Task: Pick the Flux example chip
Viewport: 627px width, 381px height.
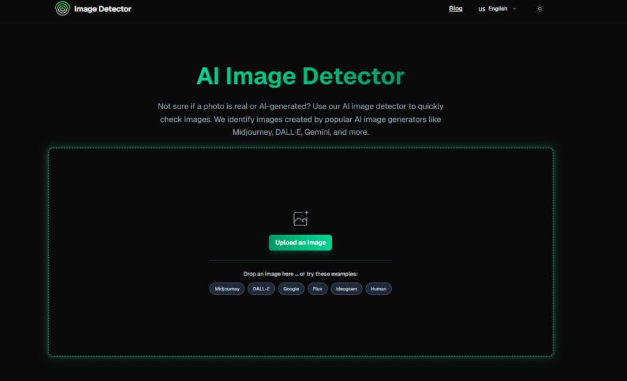Action: [317, 289]
